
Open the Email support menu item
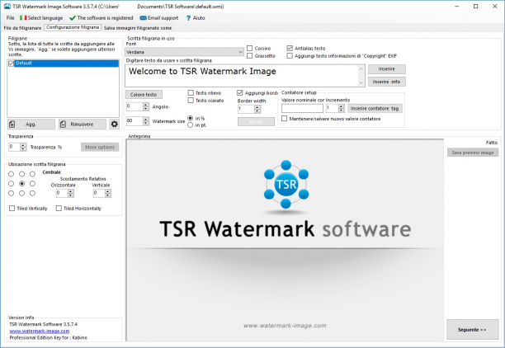coord(159,18)
